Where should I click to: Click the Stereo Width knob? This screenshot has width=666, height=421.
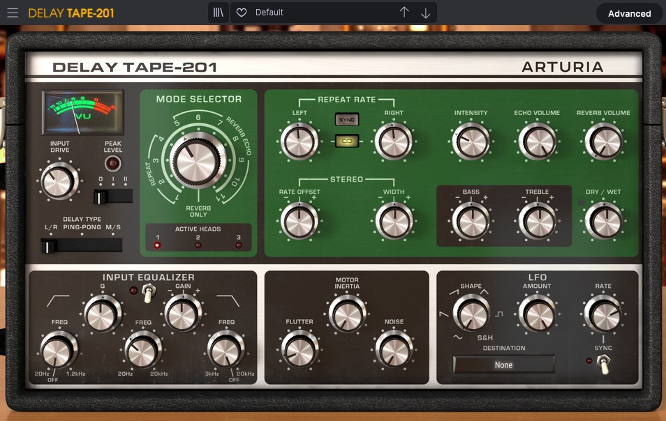point(393,222)
